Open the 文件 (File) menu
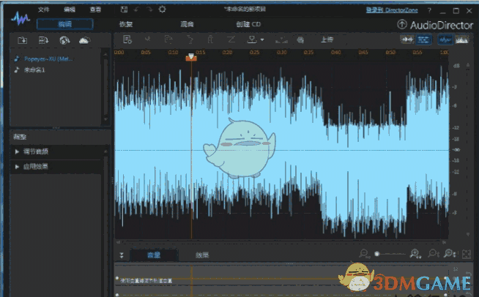The height and width of the screenshot is (297, 479). pos(43,10)
